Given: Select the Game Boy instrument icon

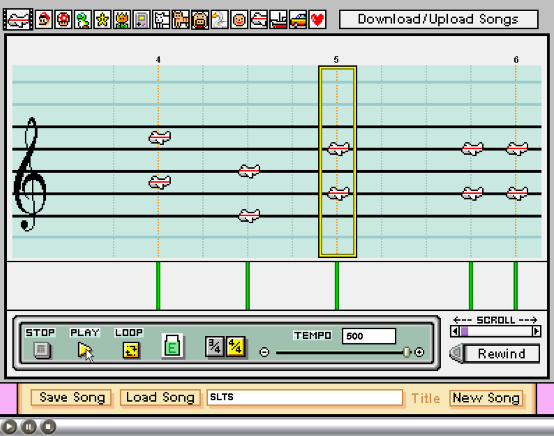Looking at the screenshot, I should tap(141, 20).
